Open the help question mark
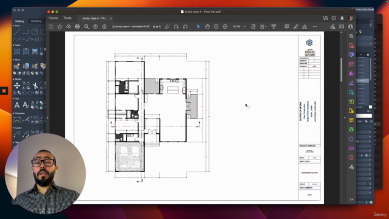This screenshot has height=219, width=389. click(x=334, y=18)
